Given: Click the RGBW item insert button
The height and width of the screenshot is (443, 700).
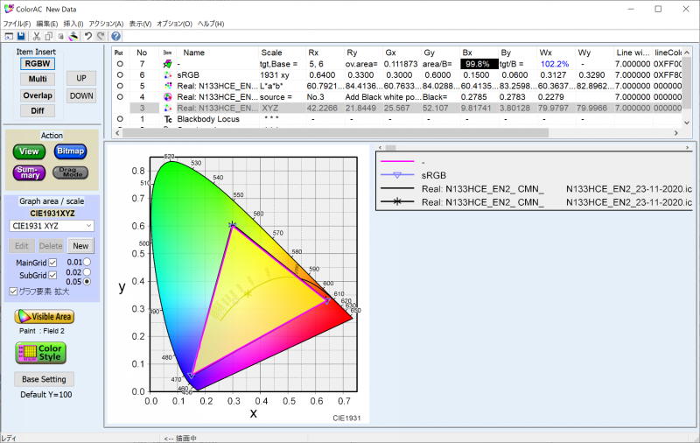Looking at the screenshot, I should 38,64.
